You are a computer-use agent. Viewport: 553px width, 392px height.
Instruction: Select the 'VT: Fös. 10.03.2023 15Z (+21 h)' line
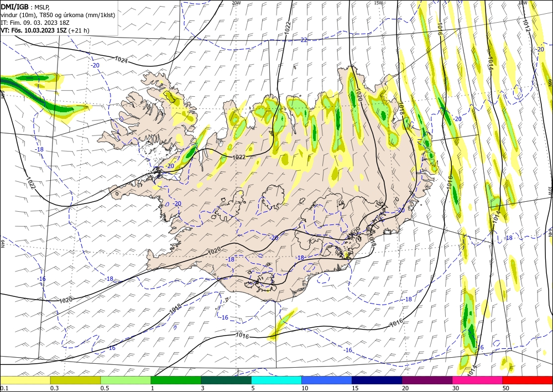45,30
